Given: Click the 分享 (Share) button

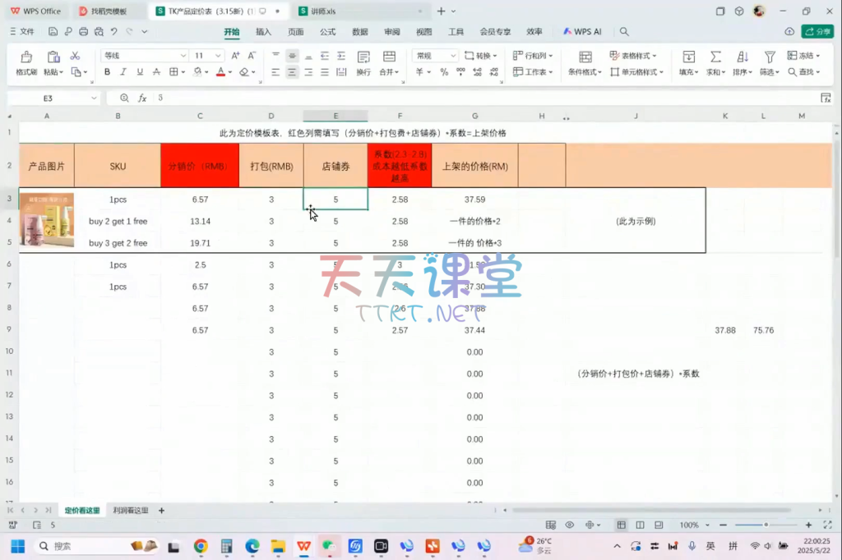Looking at the screenshot, I should coord(818,31).
